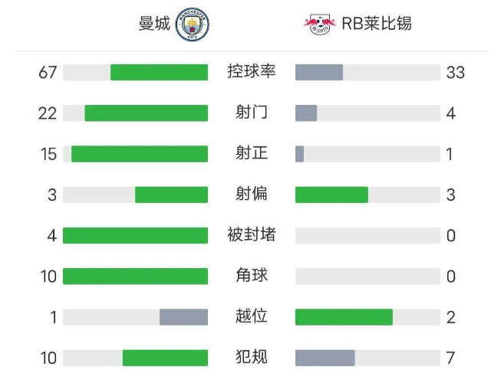The height and width of the screenshot is (380, 491).
Task: Select the 越位 stat label
Action: click(252, 316)
